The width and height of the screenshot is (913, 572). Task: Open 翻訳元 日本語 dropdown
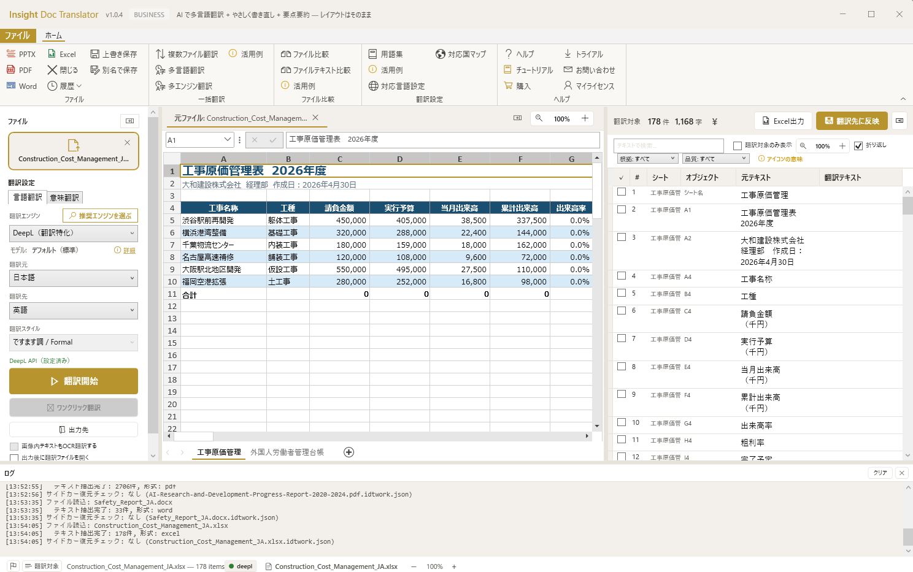pos(74,278)
